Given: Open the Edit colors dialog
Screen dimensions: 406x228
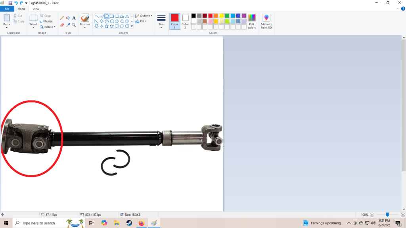Looking at the screenshot, I should [252, 21].
